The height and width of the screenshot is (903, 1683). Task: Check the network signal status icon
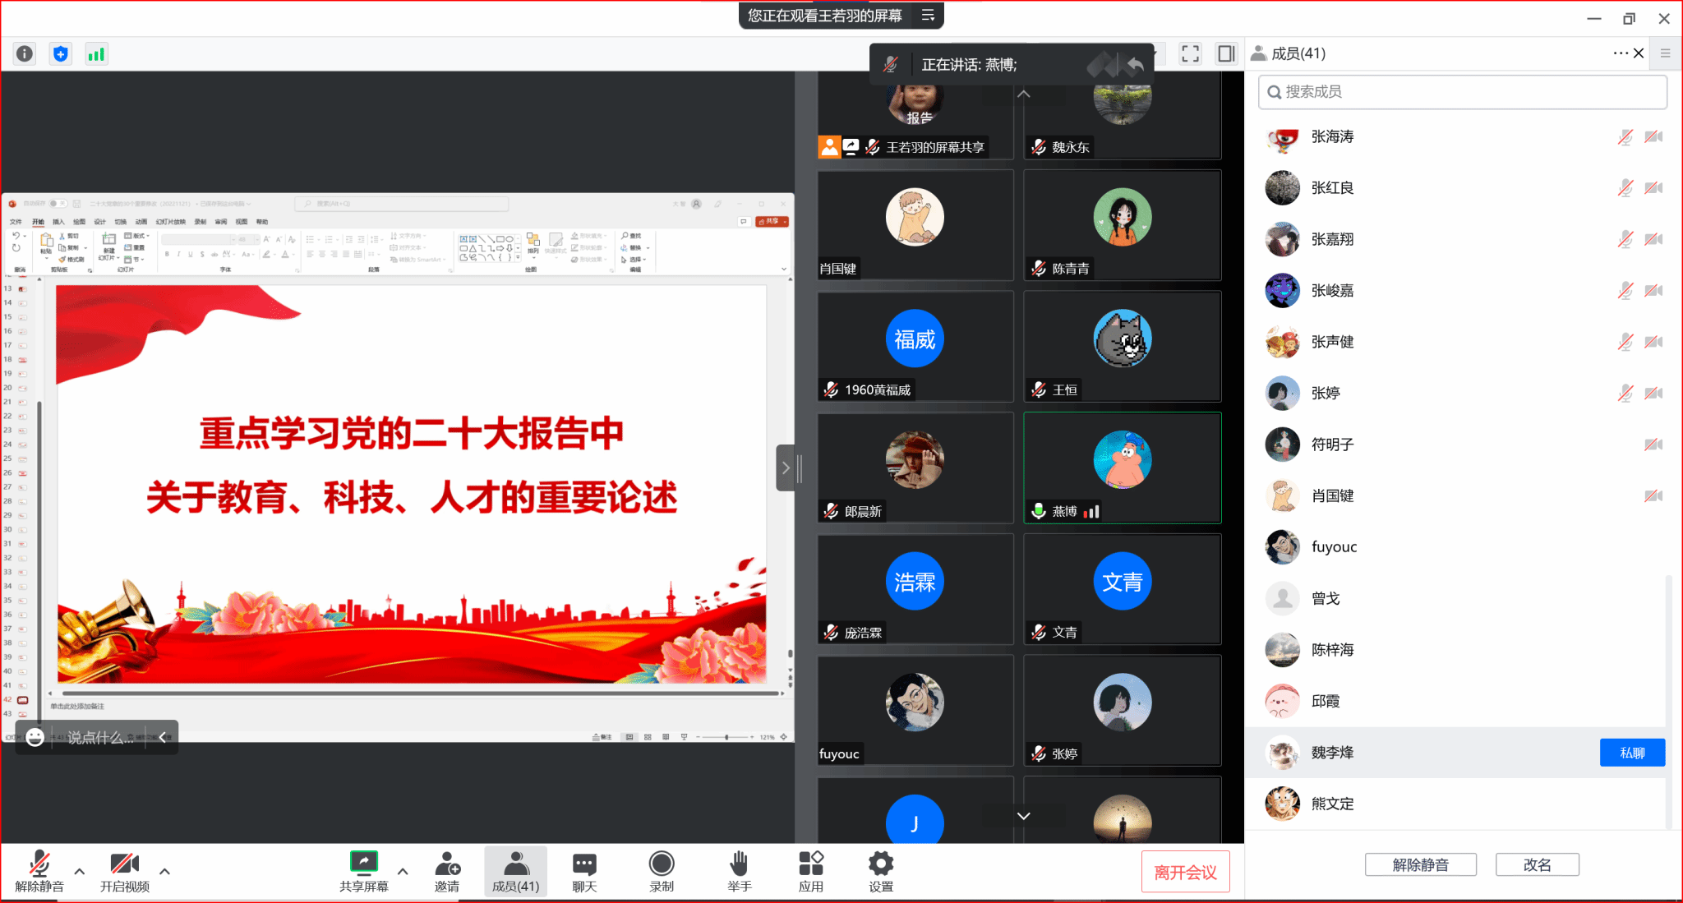pyautogui.click(x=96, y=54)
